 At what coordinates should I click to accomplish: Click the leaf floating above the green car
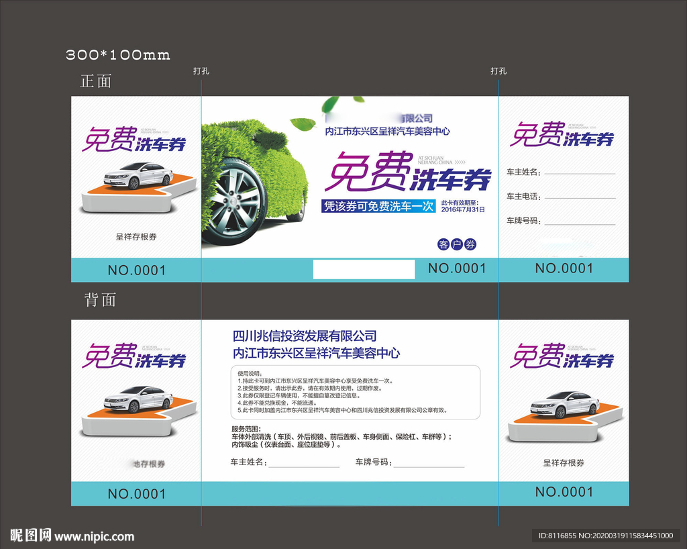(303, 124)
